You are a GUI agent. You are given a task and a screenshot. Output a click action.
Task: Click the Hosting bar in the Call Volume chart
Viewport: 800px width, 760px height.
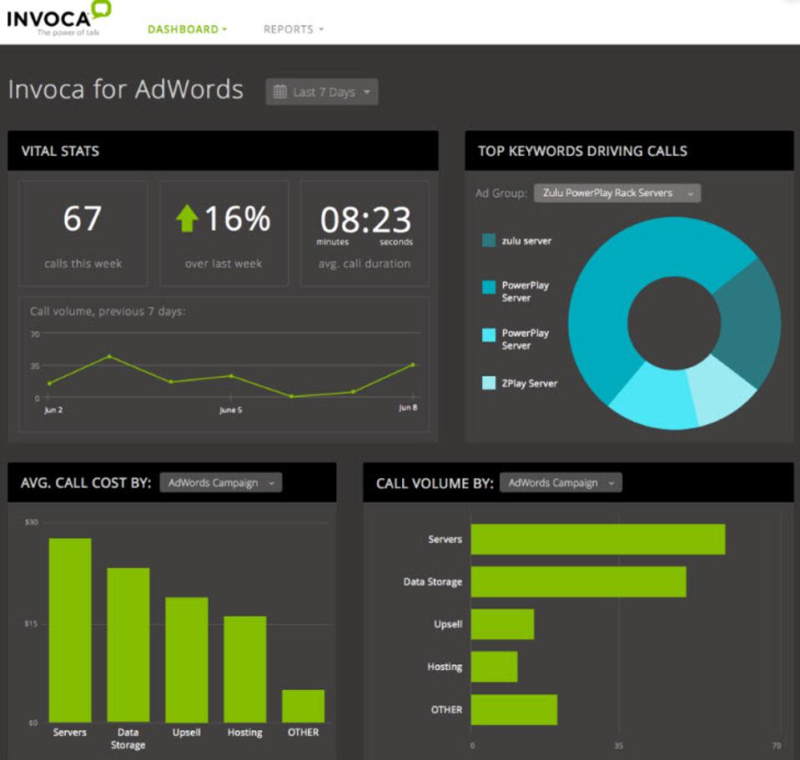point(494,667)
